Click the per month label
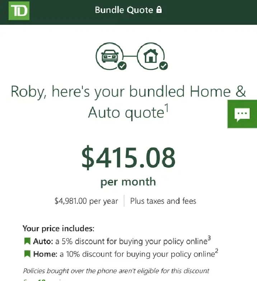 pos(128,182)
